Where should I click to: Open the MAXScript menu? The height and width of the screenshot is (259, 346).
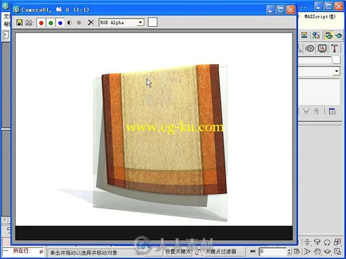pyautogui.click(x=320, y=16)
